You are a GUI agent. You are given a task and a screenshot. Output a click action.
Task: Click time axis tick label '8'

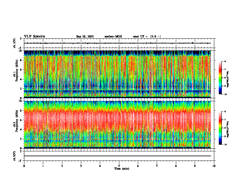pyautogui.click(x=176, y=166)
